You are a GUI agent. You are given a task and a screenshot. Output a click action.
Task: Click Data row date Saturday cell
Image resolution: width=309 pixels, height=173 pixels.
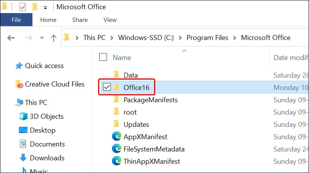(x=291, y=75)
